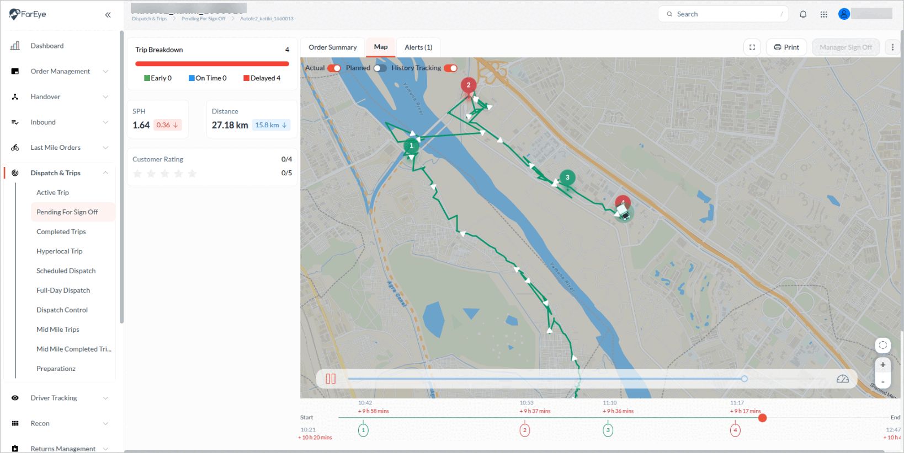Click the Print button

pyautogui.click(x=786, y=47)
